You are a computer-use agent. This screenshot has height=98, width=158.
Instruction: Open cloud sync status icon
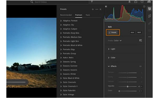pos(149,2)
